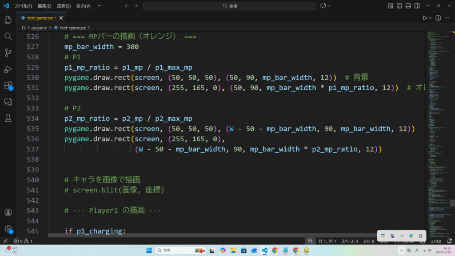Image resolution: width=455 pixels, height=256 pixels.
Task: Open the chat dropdown arrow in title bar
Action: pos(330,6)
